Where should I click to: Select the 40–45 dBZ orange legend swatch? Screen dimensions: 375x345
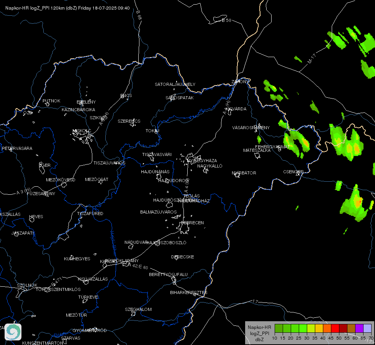click(327, 328)
